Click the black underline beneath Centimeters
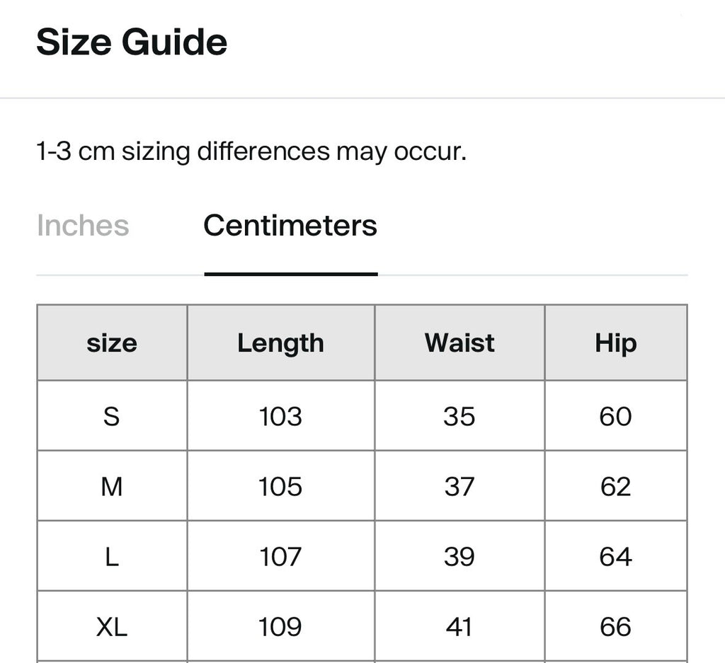The height and width of the screenshot is (663, 725). 291,274
